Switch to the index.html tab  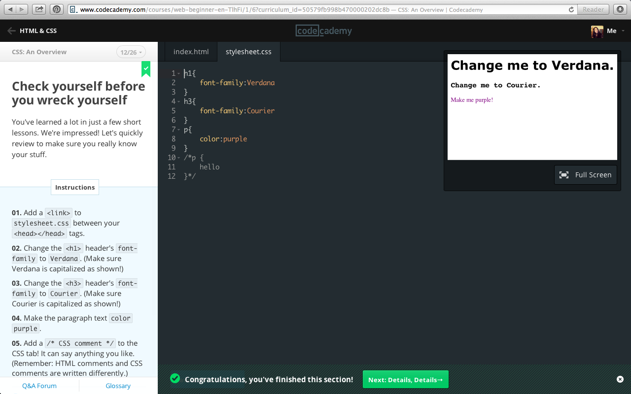pos(191,51)
